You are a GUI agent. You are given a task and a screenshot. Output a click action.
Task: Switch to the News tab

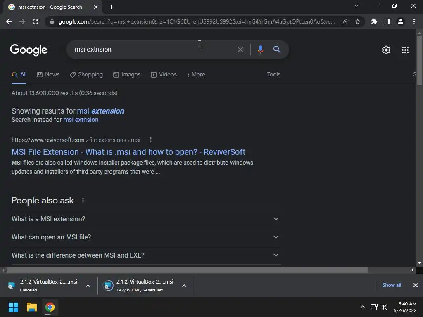click(48, 75)
